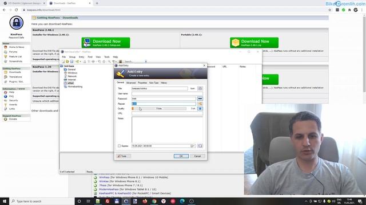This screenshot has width=366, height=205.
Task: Reload the page in Chrome
Action: coord(17,10)
